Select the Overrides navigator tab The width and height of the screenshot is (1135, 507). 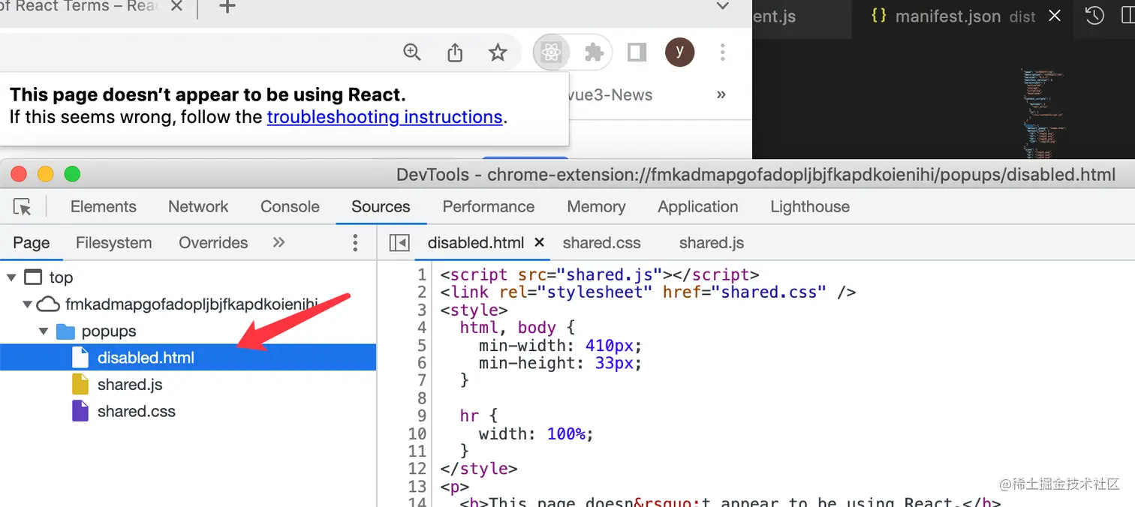click(213, 243)
